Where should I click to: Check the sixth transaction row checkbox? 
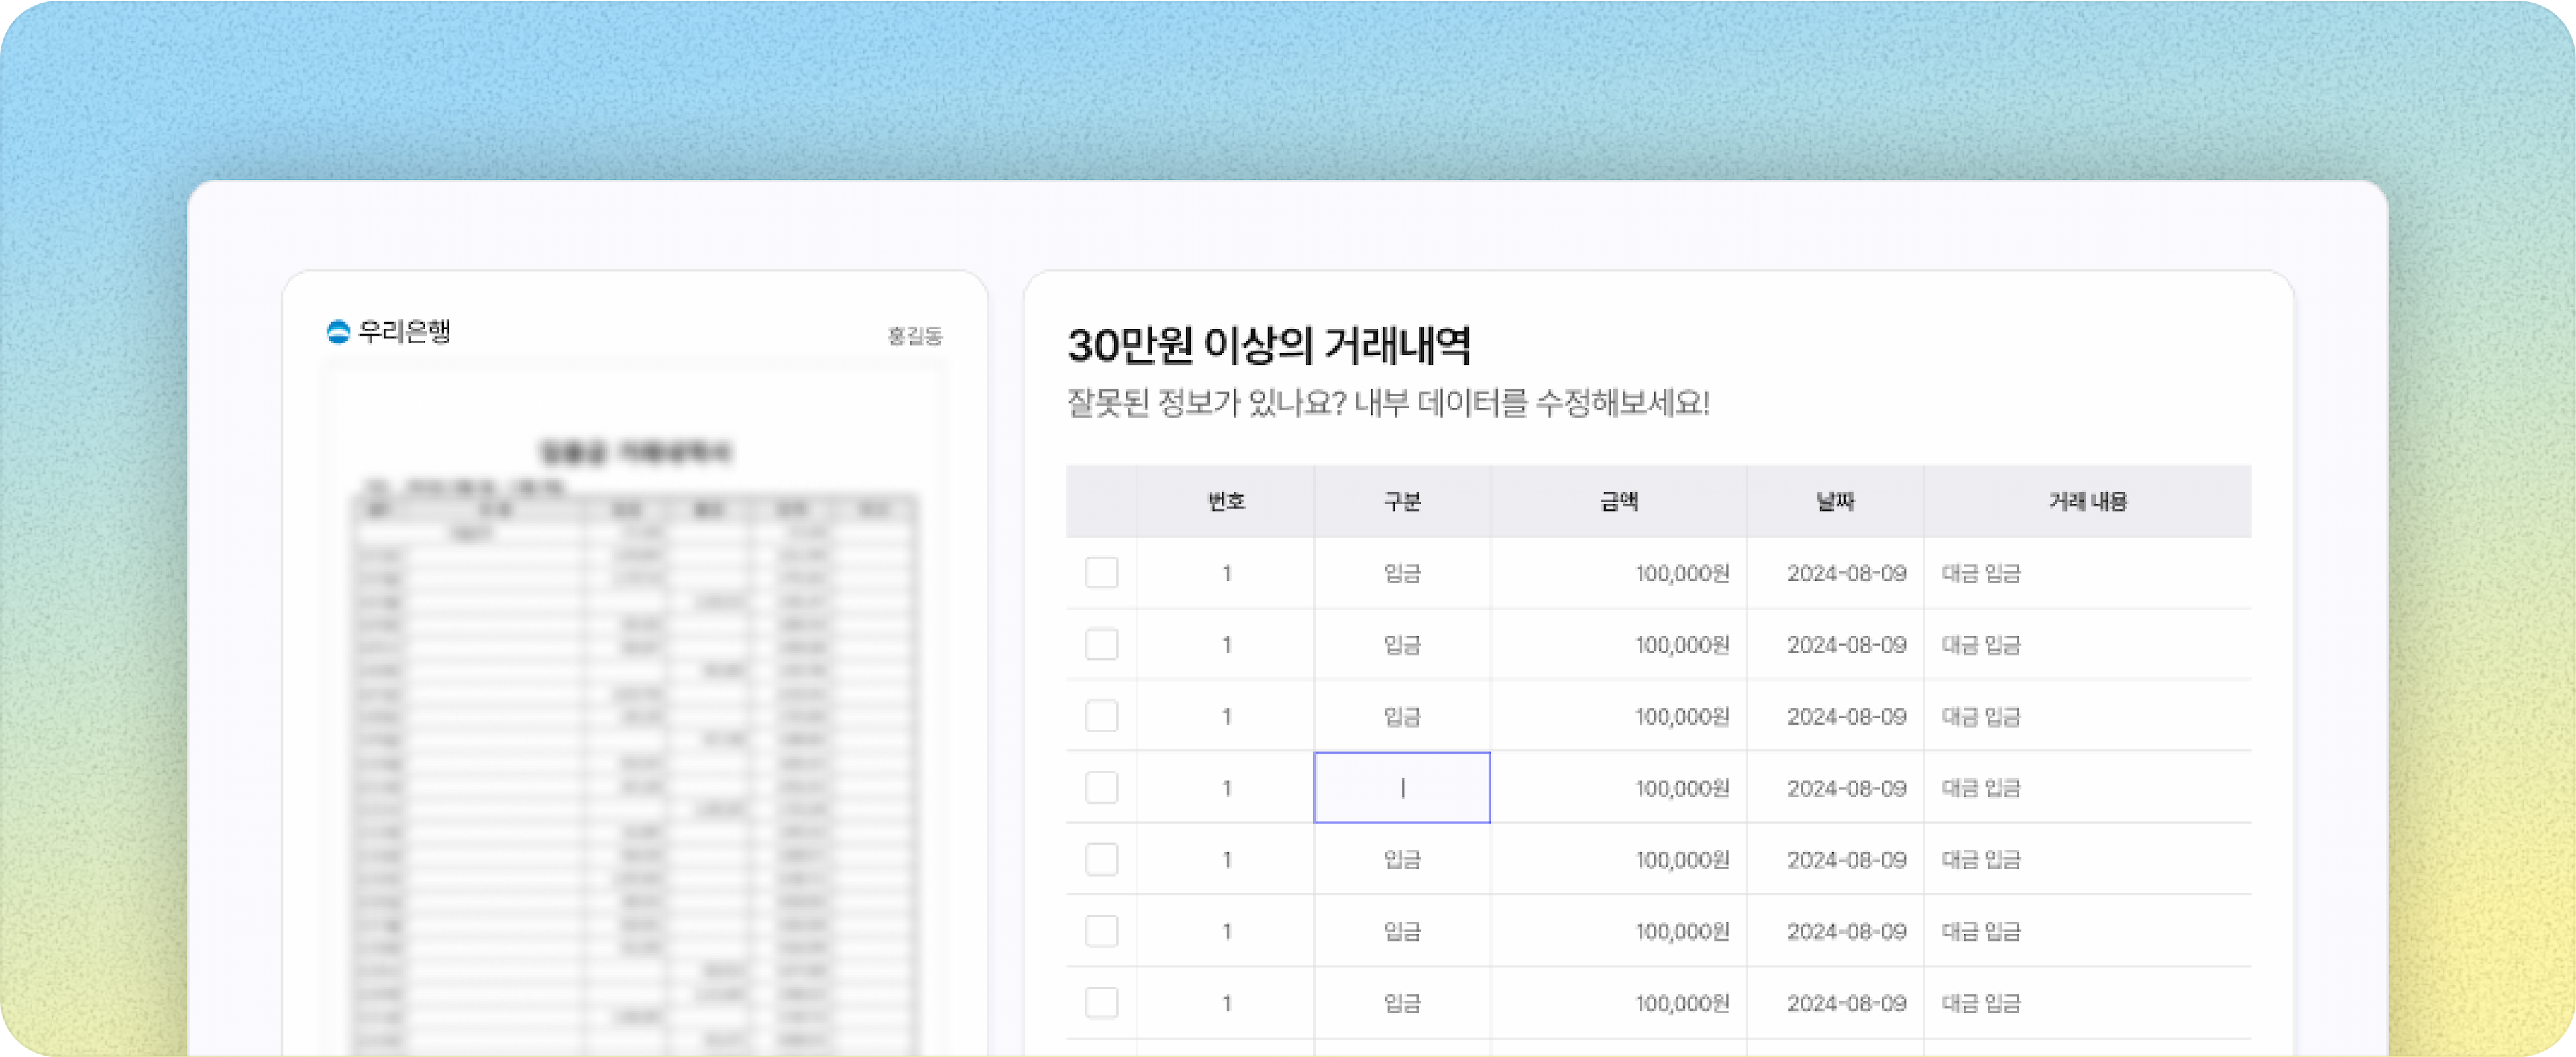[x=1102, y=931]
